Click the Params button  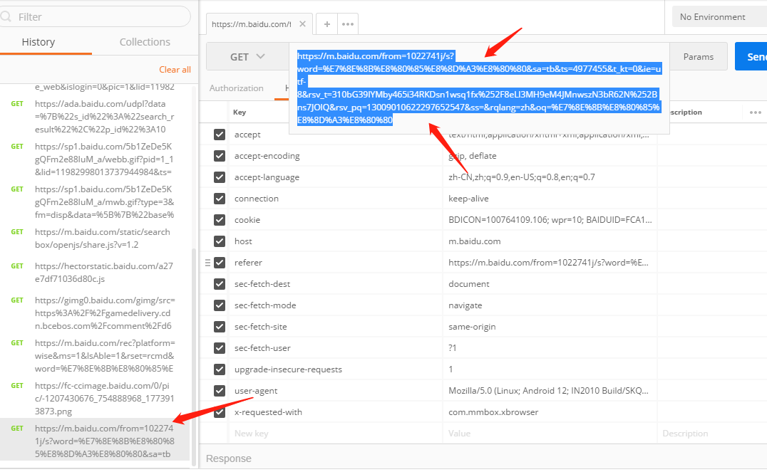698,57
